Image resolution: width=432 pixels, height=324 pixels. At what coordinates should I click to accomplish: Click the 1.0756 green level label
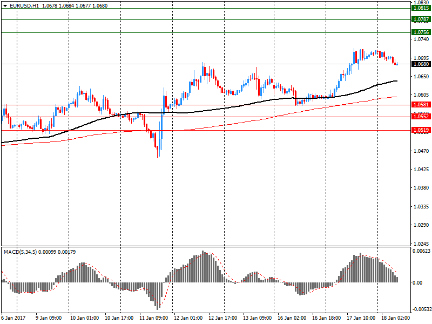(421, 32)
